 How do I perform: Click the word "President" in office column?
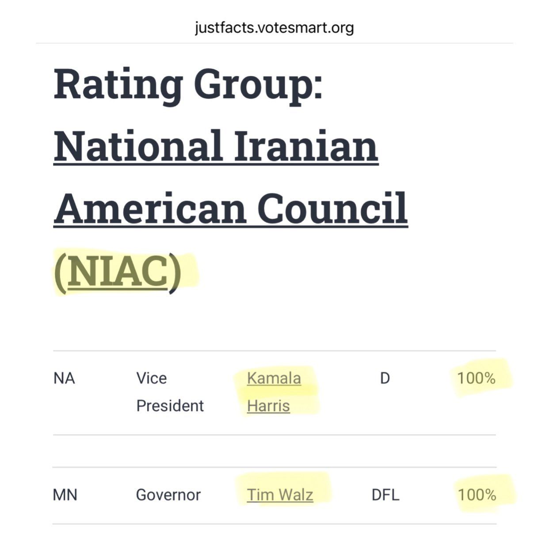[170, 406]
